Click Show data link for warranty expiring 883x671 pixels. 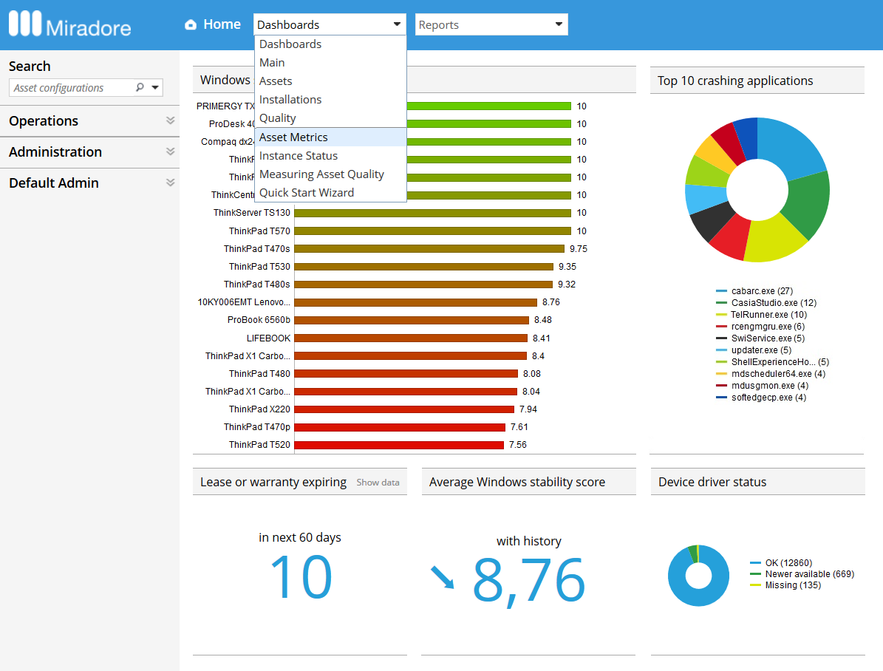(x=378, y=483)
